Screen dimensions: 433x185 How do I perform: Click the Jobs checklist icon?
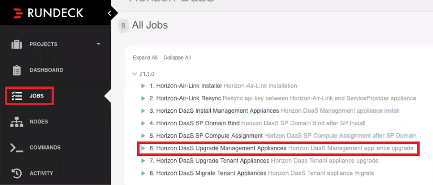pos(17,96)
